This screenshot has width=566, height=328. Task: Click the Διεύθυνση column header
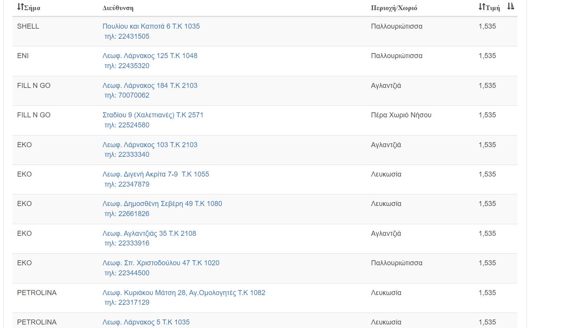click(118, 8)
